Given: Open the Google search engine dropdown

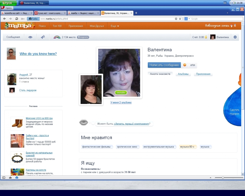Looking at the screenshot, I should coord(187,19).
